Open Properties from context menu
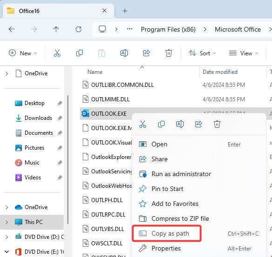Viewport: 272px width, 257px height. 199,249
